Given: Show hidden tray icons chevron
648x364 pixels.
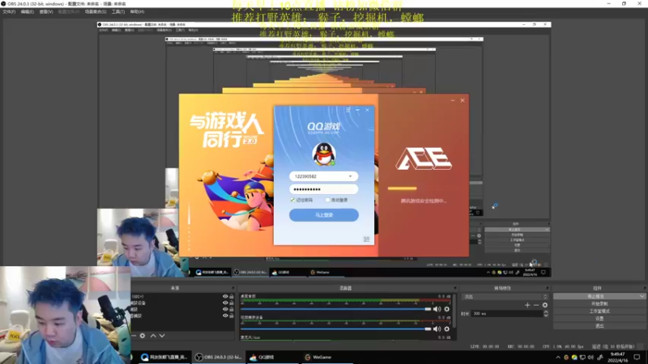Looking at the screenshot, I should pyautogui.click(x=558, y=358).
